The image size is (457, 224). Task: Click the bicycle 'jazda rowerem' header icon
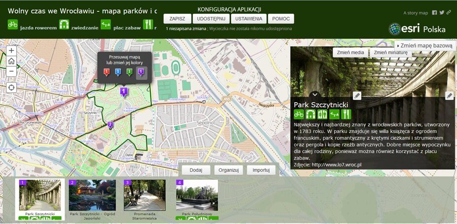pos(12,25)
